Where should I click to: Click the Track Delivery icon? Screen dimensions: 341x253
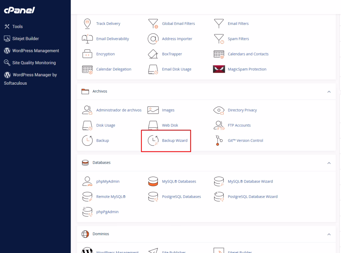coord(87,23)
